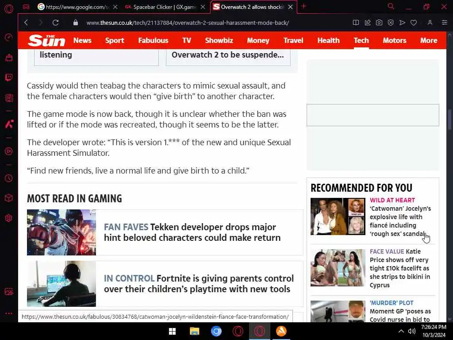
Task: Open Fortnite parents control article headline
Action: click(199, 284)
